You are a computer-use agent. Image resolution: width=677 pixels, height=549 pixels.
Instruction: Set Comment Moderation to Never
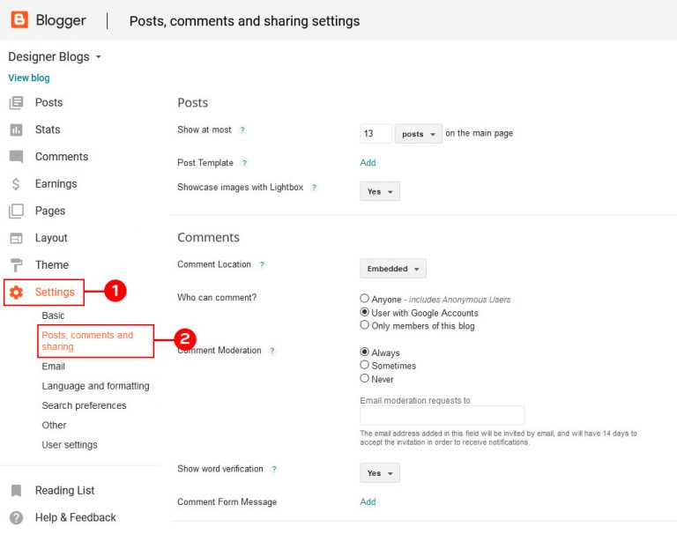365,379
